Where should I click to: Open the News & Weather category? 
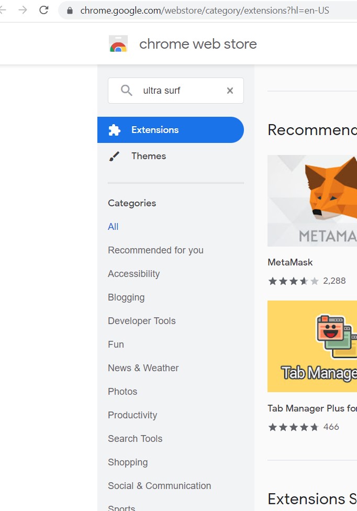click(x=143, y=368)
